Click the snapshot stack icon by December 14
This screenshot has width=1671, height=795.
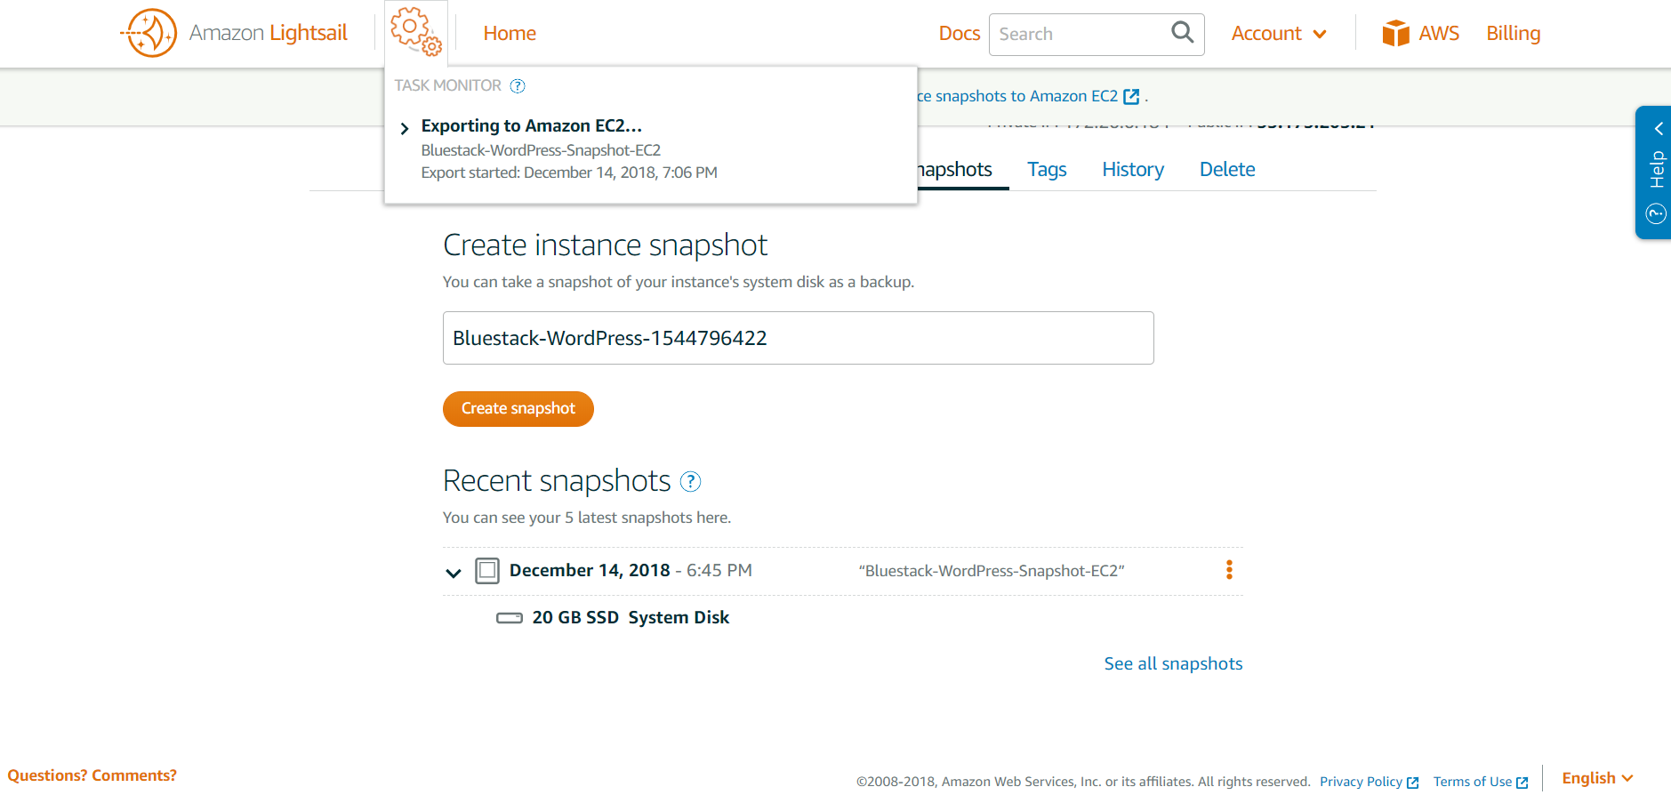click(x=487, y=571)
